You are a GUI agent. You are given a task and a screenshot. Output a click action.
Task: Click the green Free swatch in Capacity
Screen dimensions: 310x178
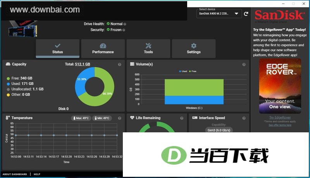[8, 79]
